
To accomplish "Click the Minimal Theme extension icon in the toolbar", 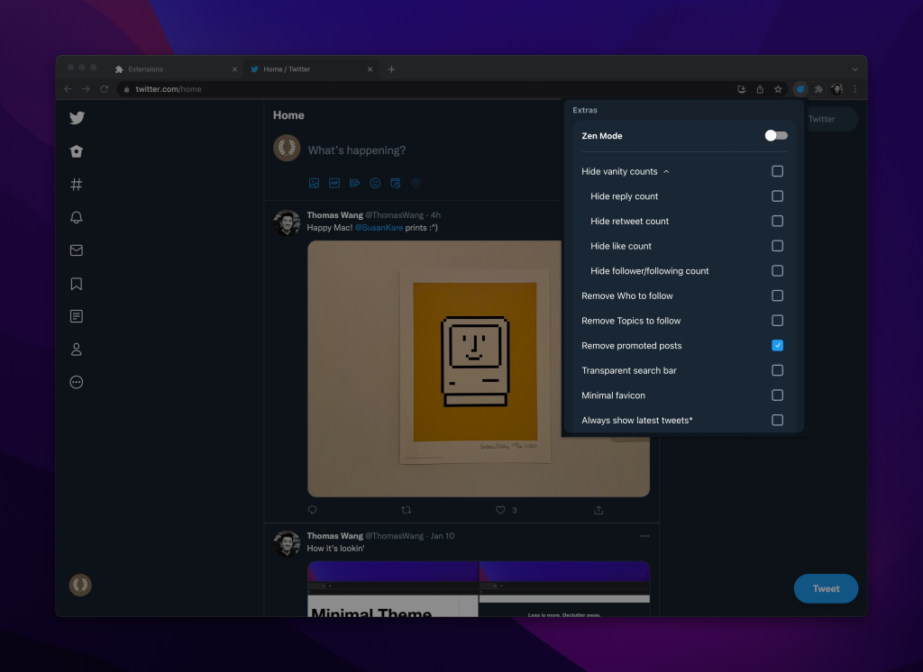I will click(800, 89).
